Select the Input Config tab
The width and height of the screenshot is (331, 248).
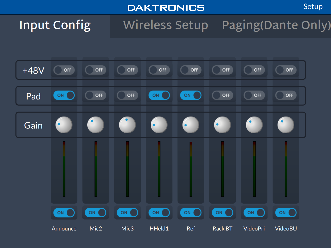coord(55,25)
